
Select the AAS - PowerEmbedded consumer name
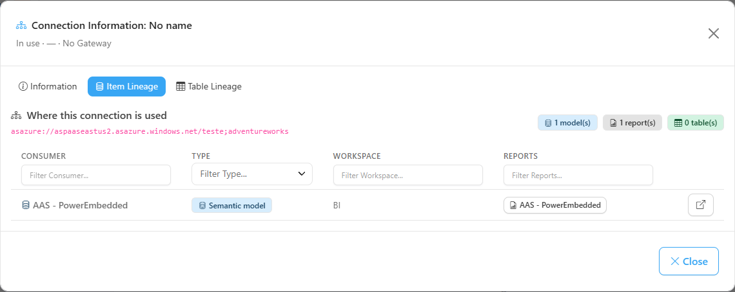[x=80, y=205]
